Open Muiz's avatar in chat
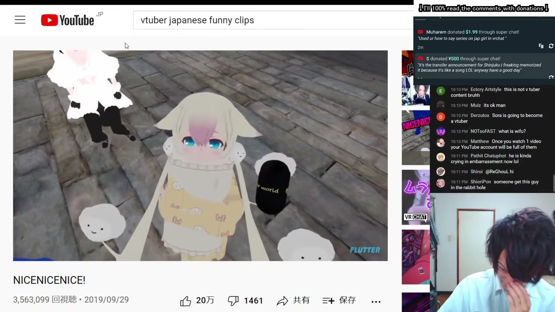 (441, 105)
